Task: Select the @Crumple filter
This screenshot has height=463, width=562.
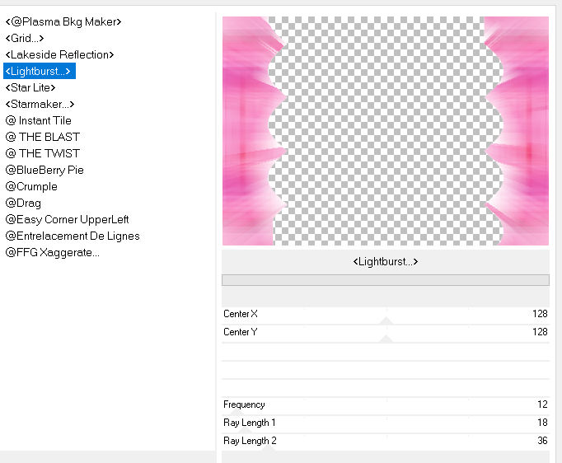Action: tap(31, 186)
